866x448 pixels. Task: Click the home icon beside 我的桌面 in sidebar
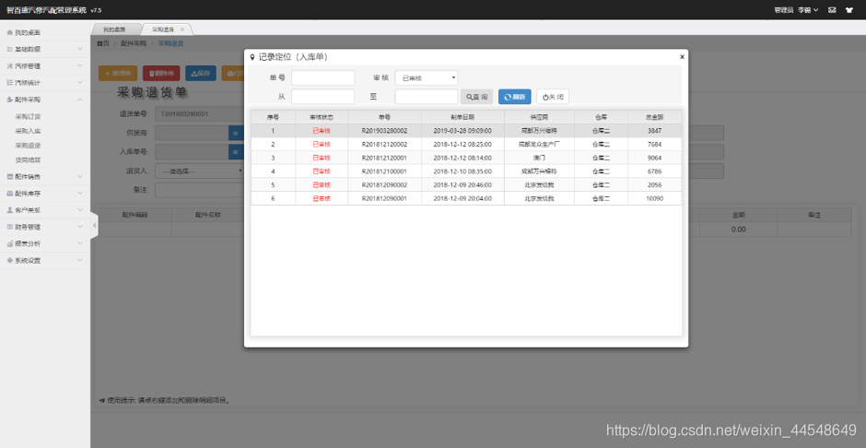[x=10, y=32]
